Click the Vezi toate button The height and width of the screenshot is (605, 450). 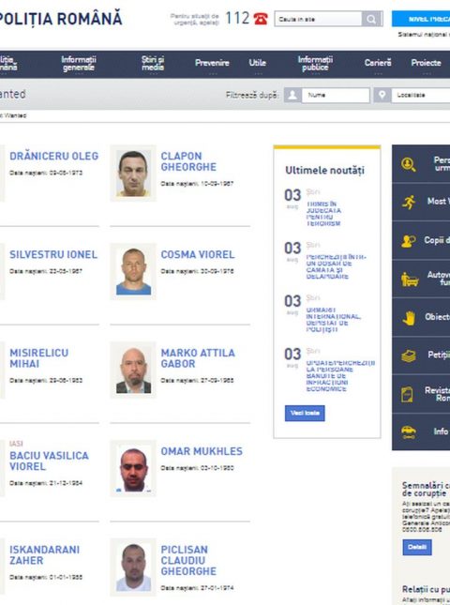pos(305,413)
